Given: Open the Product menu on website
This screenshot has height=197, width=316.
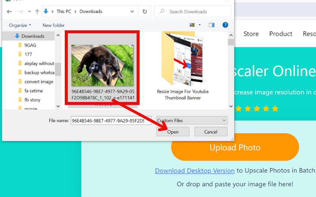Looking at the screenshot, I should pos(281,34).
